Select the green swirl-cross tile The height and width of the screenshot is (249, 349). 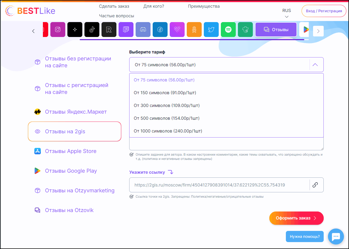pyautogui.click(x=245, y=30)
